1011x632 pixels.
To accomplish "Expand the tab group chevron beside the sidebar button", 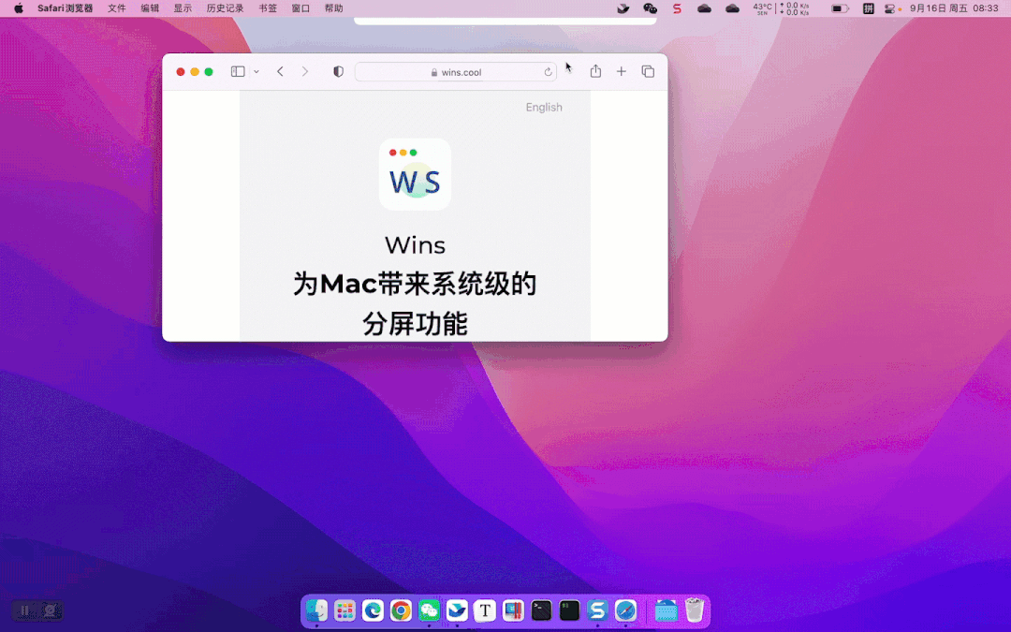I will [x=256, y=71].
